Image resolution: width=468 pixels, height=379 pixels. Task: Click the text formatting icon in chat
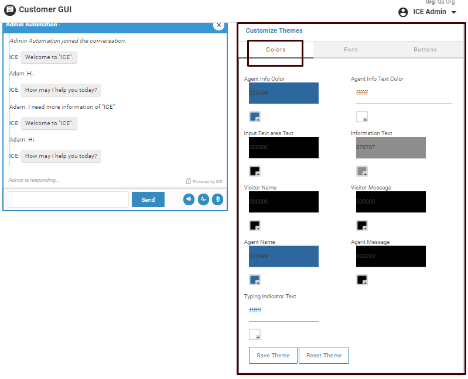(203, 199)
